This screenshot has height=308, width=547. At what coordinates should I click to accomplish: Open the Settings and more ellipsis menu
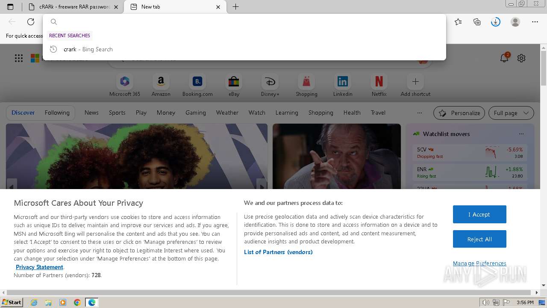point(535,22)
